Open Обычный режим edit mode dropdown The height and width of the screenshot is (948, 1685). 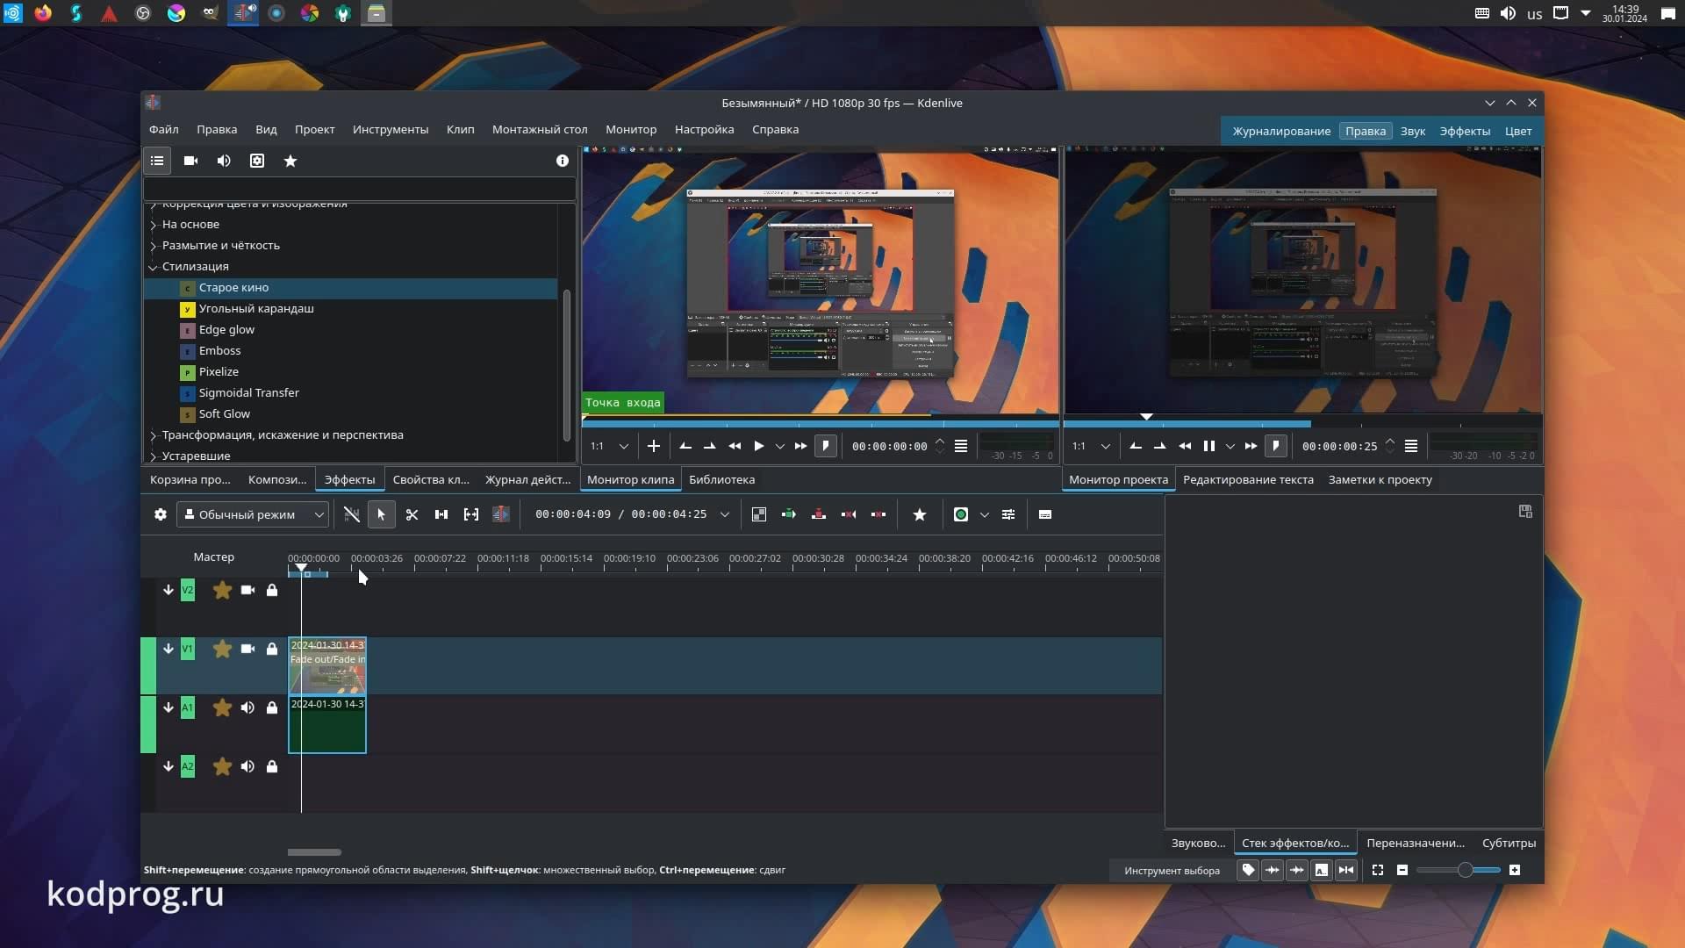coord(253,514)
